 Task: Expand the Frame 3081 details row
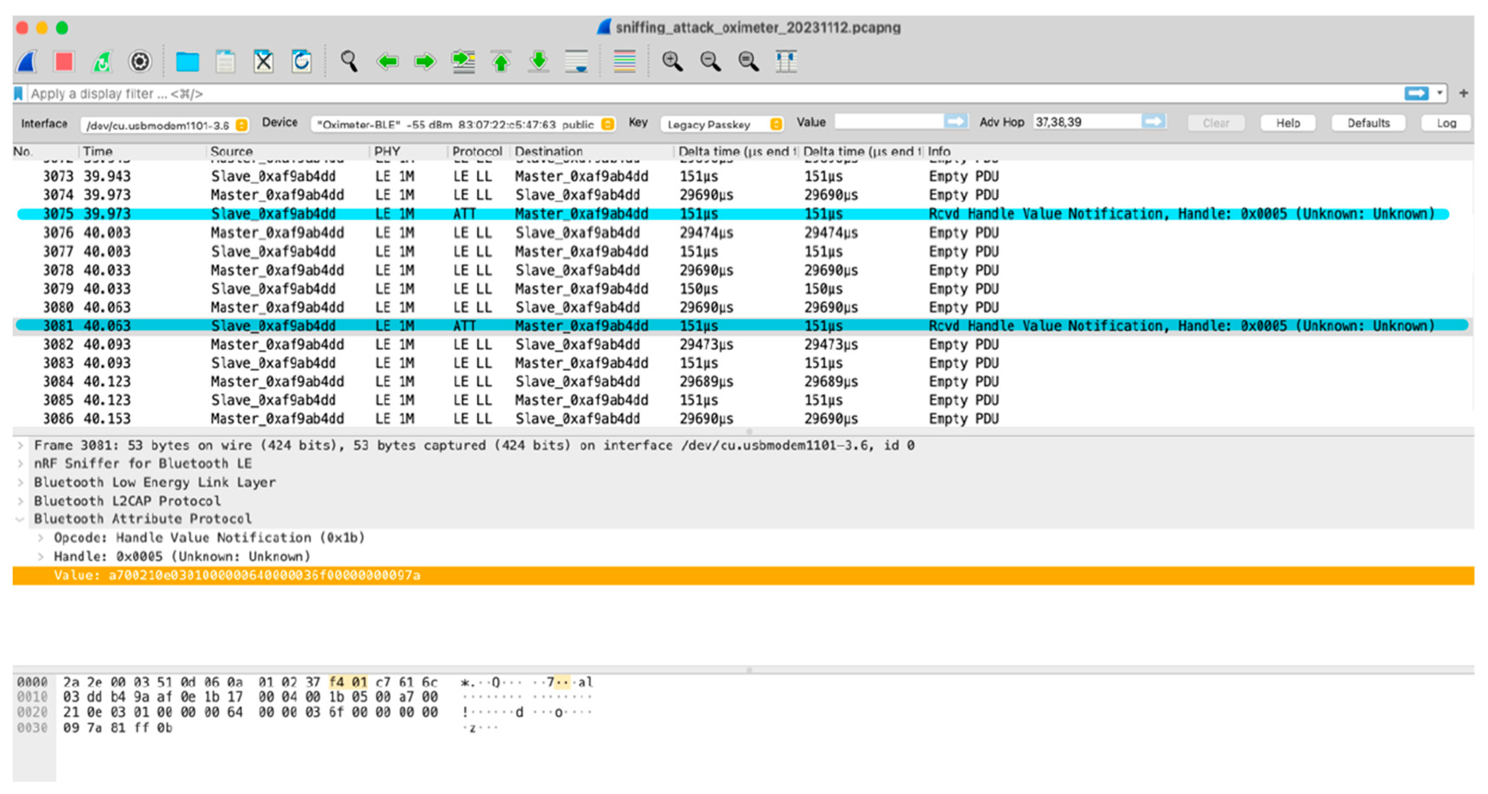point(20,445)
